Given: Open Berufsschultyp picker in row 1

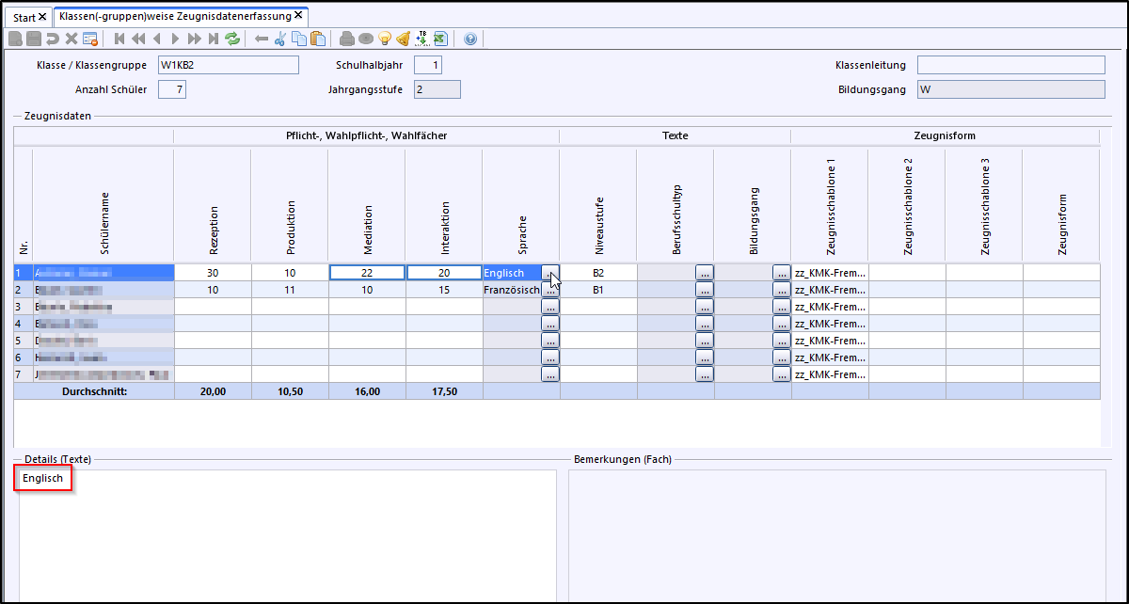Looking at the screenshot, I should click(705, 273).
